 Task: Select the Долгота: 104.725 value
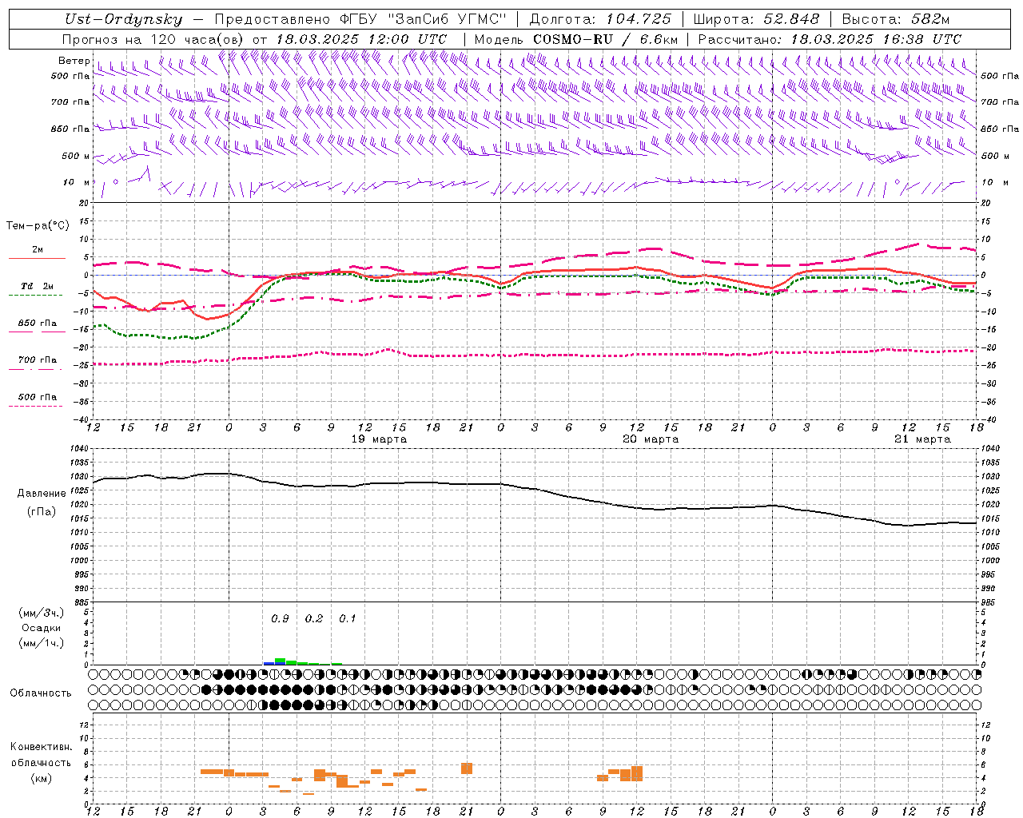pyautogui.click(x=600, y=19)
